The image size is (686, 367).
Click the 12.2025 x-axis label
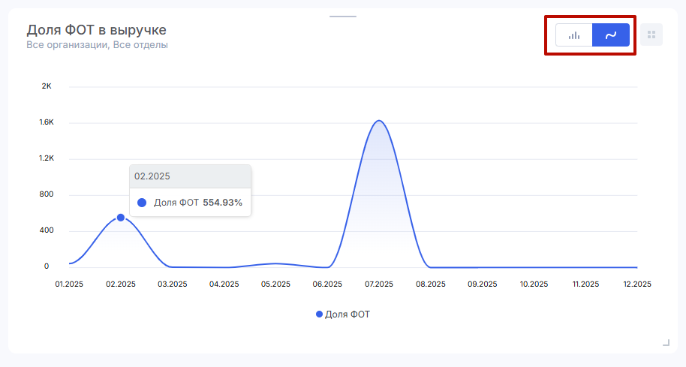tap(637, 284)
